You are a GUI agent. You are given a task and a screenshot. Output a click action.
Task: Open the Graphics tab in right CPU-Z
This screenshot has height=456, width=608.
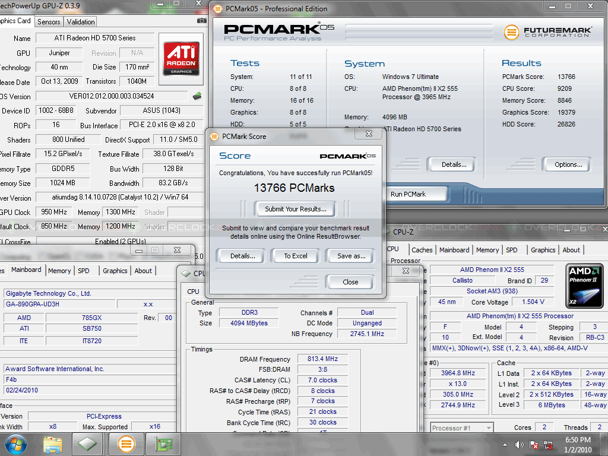pyautogui.click(x=543, y=250)
